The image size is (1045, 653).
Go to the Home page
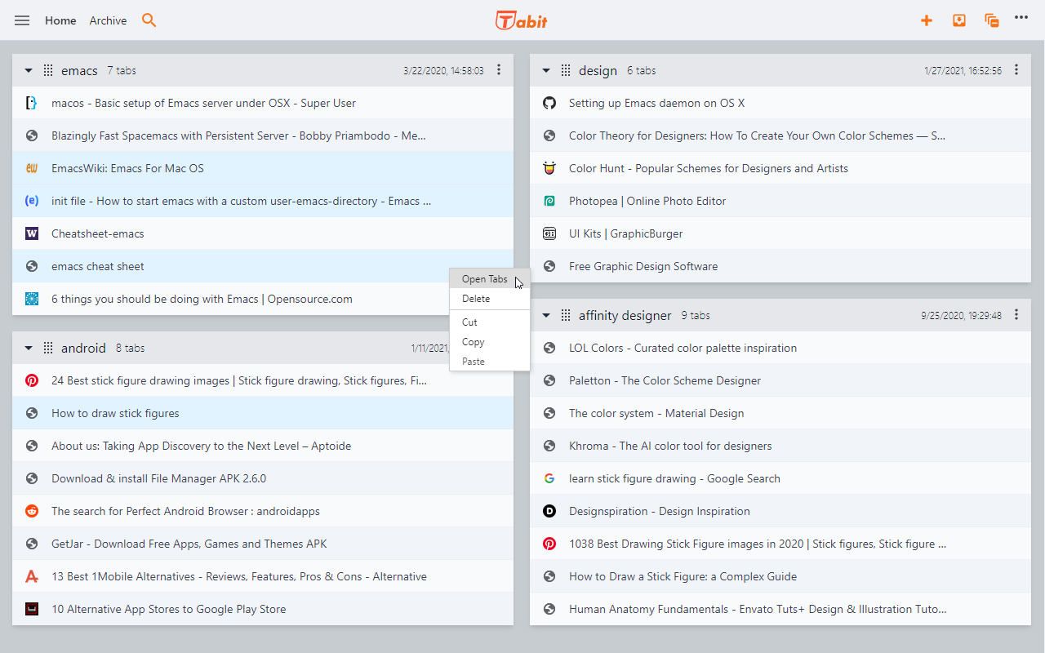60,20
